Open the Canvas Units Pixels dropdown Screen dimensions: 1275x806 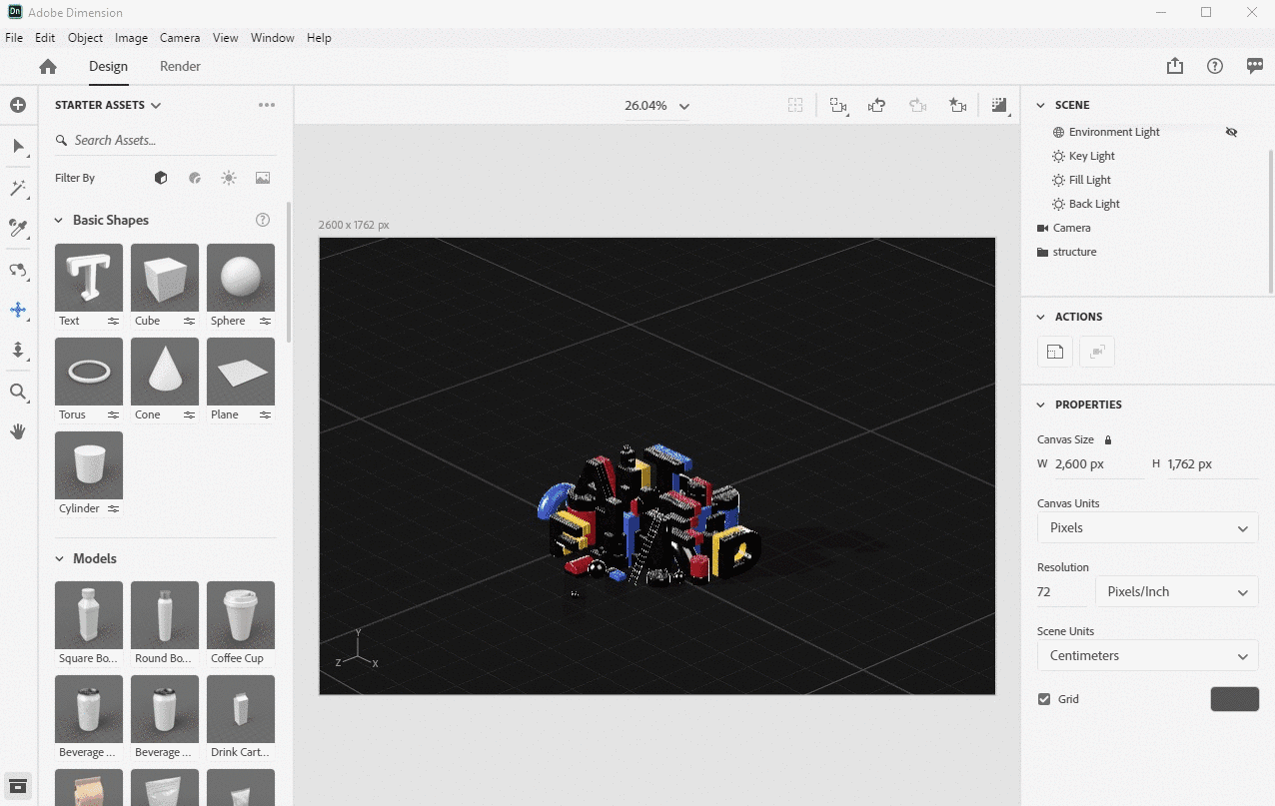(x=1147, y=527)
